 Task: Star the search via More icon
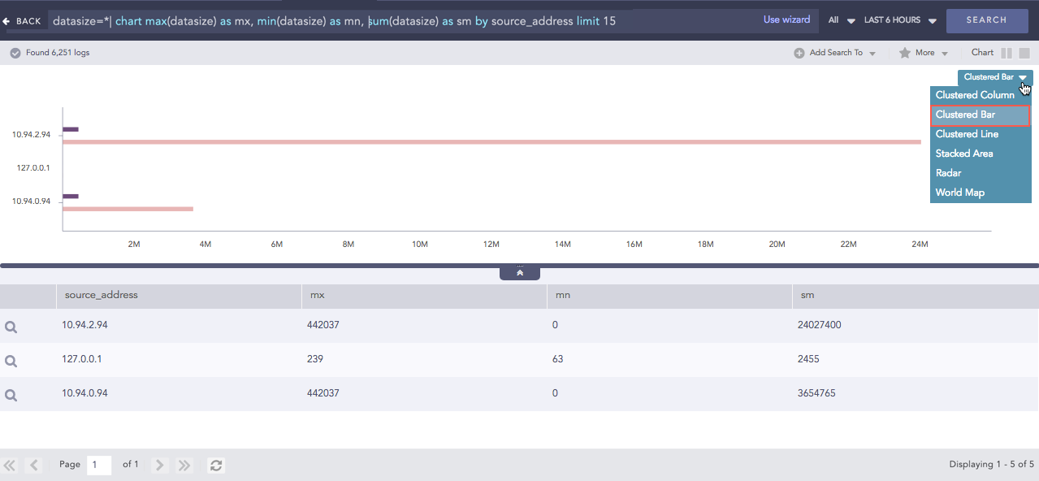906,52
